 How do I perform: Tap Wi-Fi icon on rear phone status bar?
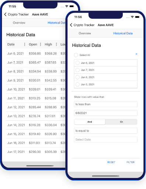(x=67, y=6)
